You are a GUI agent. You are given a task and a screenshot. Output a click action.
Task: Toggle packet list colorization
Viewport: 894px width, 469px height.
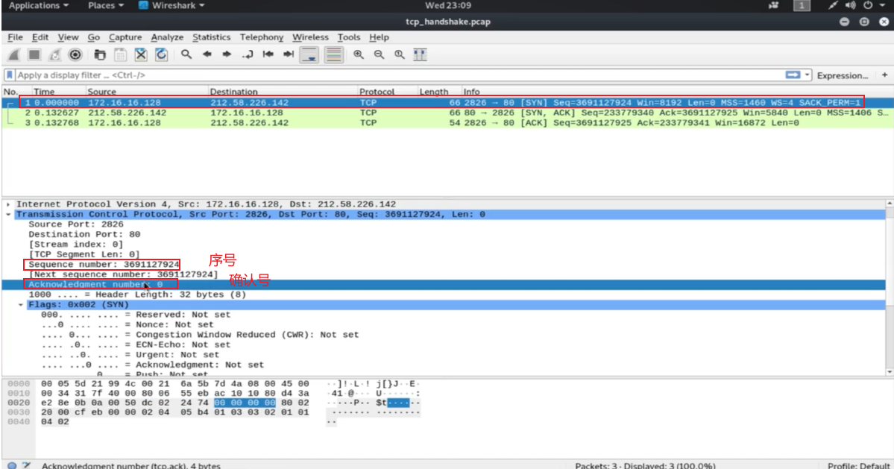tap(333, 54)
